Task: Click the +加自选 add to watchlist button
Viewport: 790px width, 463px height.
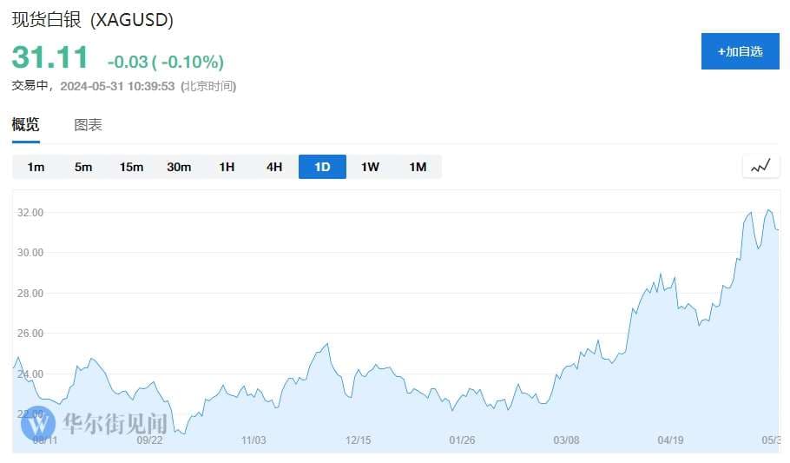Action: [741, 51]
